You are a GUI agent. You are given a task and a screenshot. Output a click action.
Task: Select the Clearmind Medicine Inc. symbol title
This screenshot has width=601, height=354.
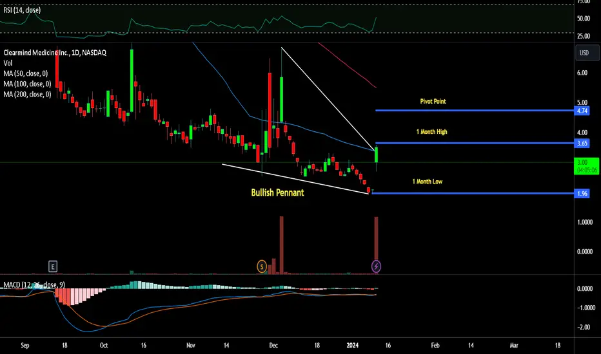tap(55, 52)
